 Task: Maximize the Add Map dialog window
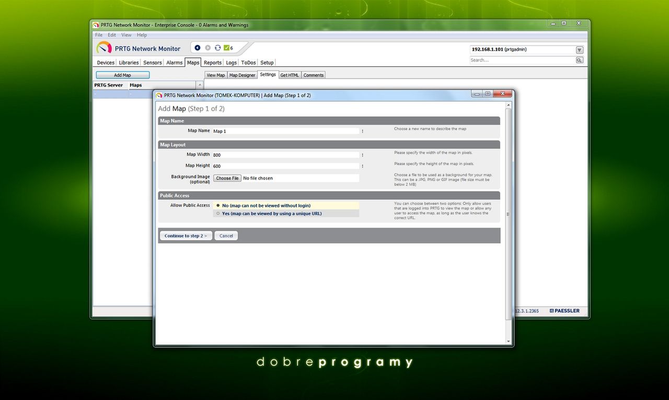click(x=488, y=93)
